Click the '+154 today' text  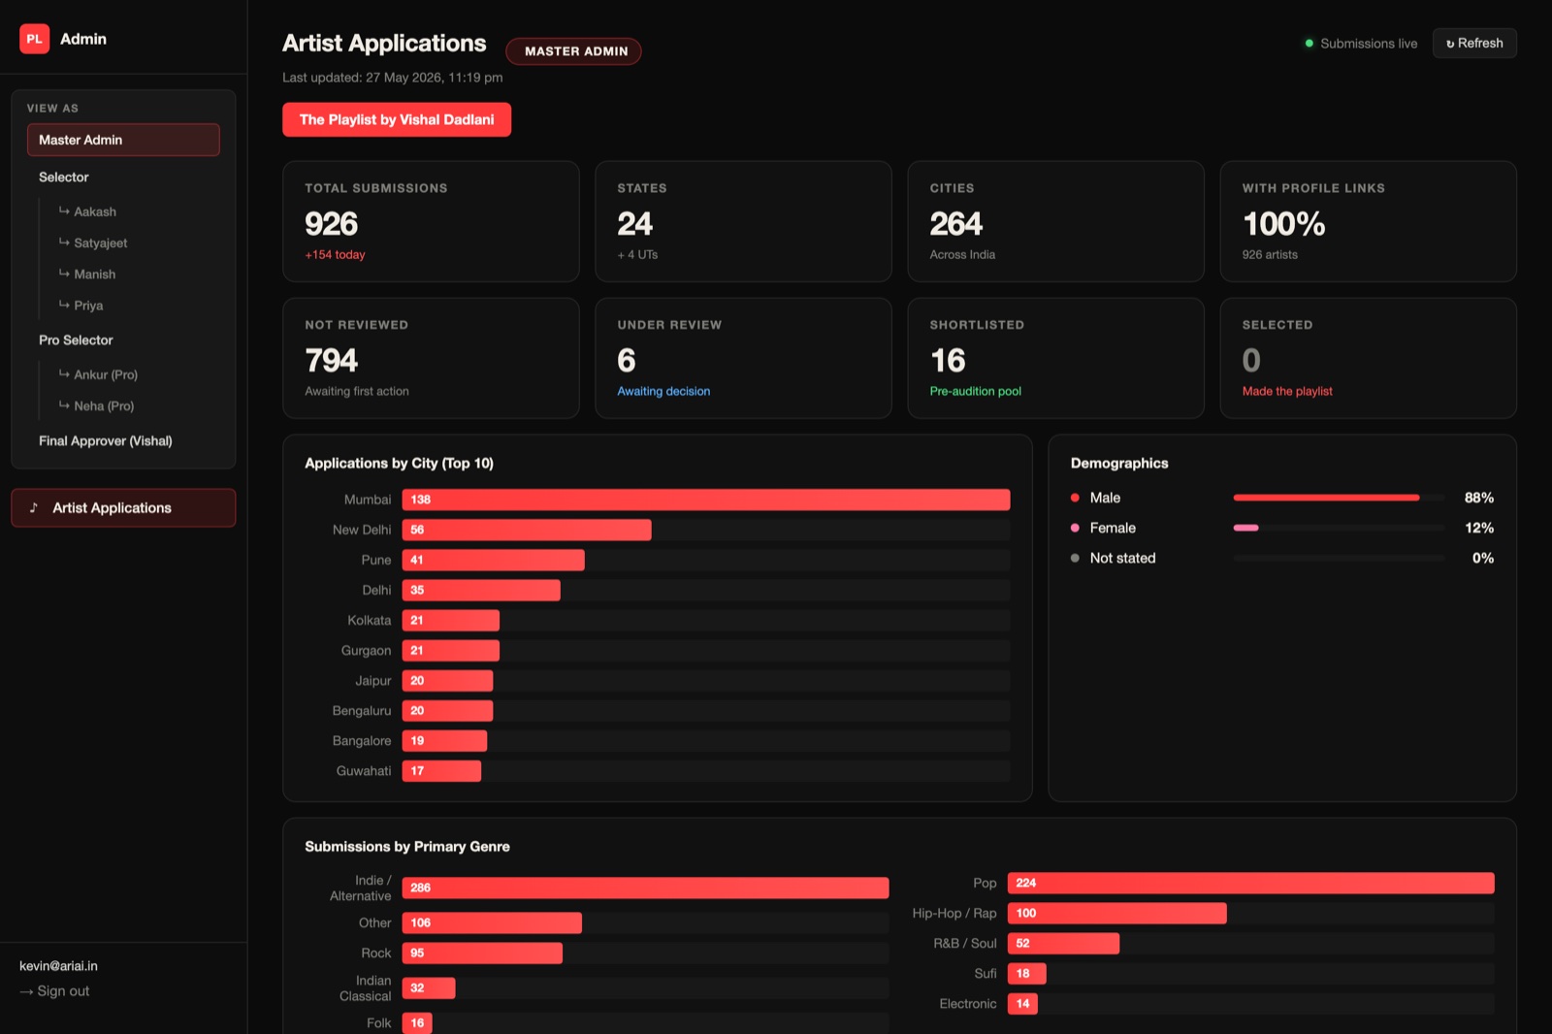[335, 254]
